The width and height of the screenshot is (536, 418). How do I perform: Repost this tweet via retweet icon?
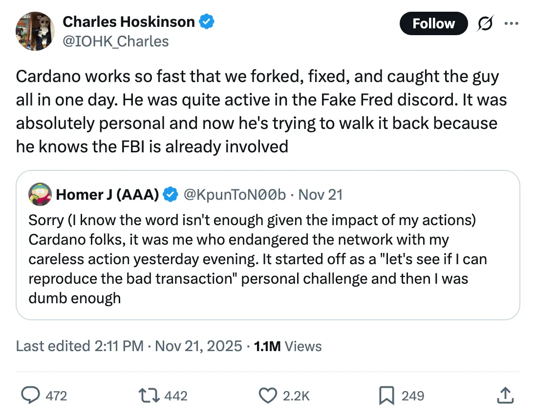[x=150, y=395]
